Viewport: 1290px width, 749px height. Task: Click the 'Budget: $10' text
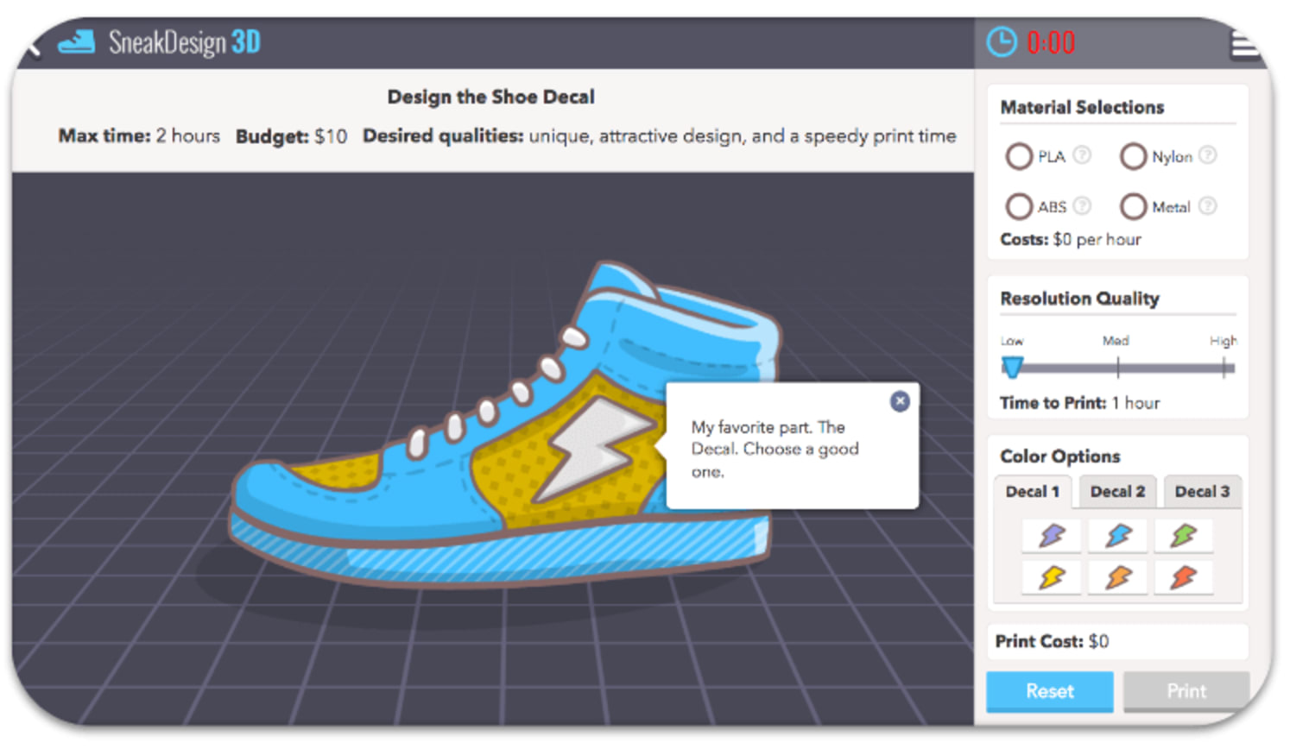click(291, 136)
